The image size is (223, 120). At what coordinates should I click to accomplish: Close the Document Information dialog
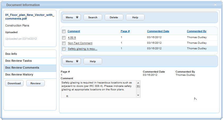pos(215,5)
